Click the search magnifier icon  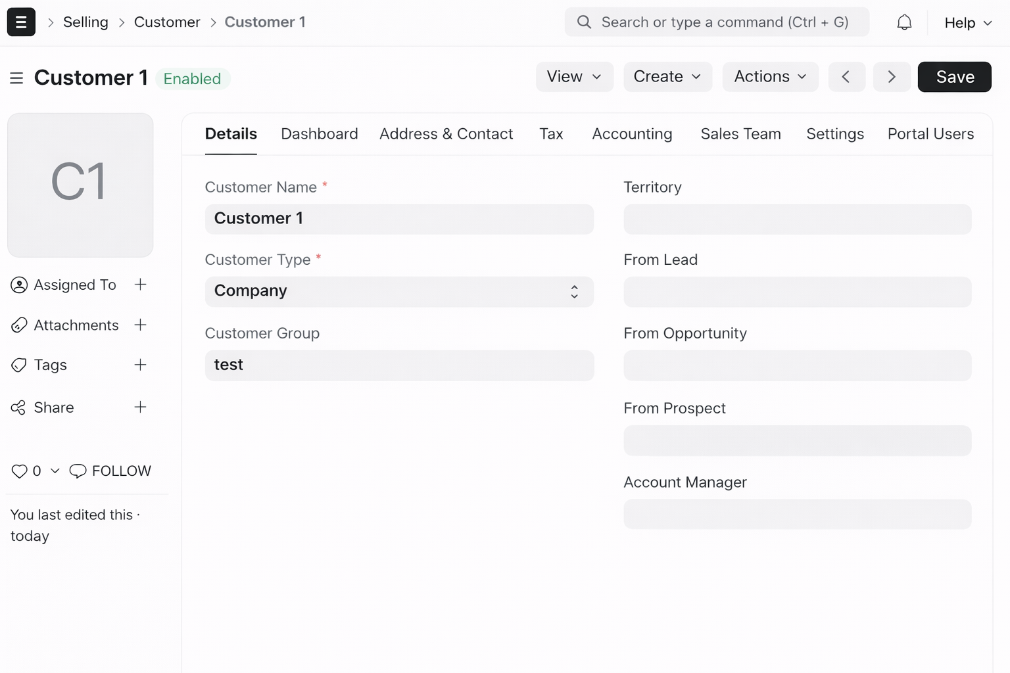(x=584, y=22)
